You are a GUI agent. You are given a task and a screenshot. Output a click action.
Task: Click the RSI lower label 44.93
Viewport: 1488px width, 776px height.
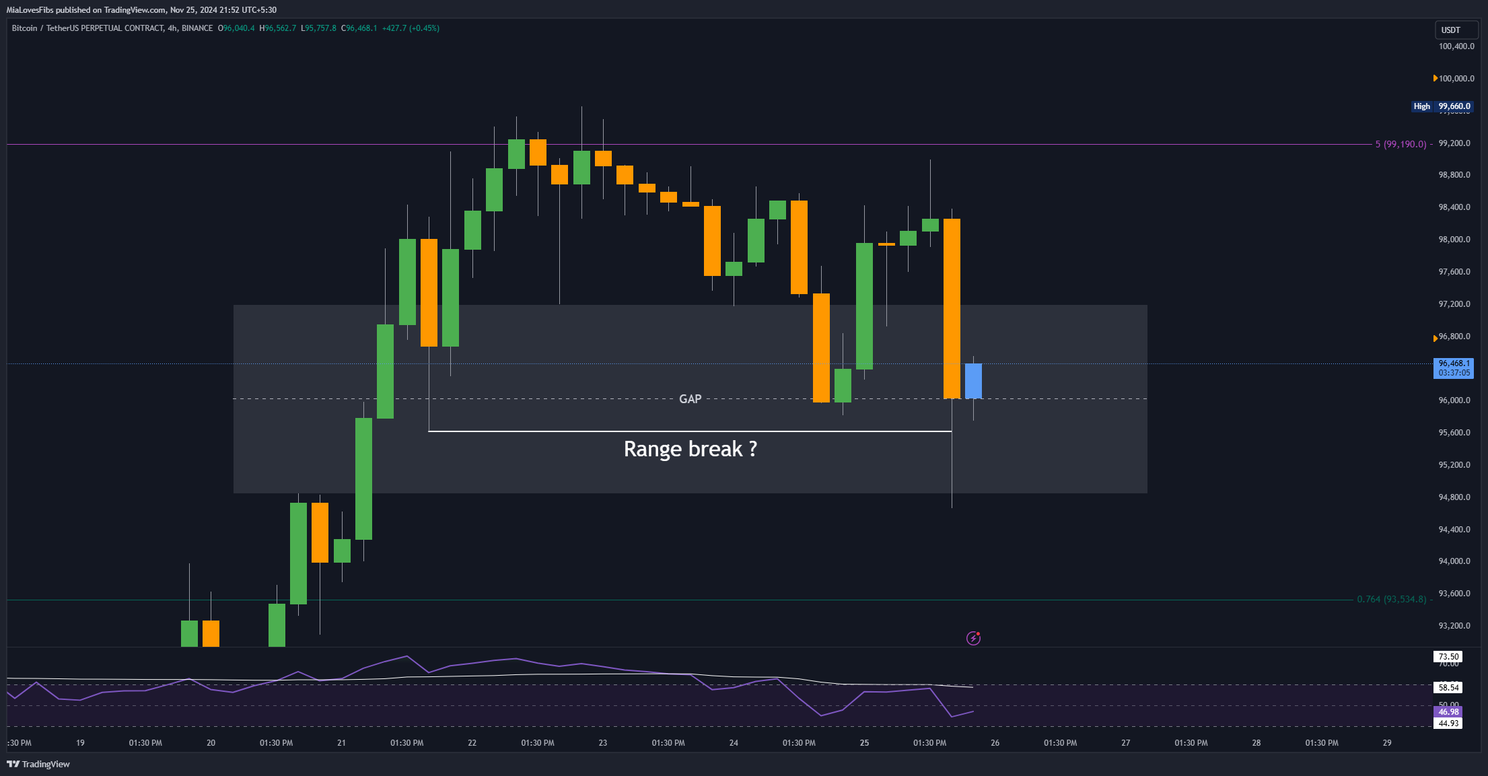click(1448, 723)
